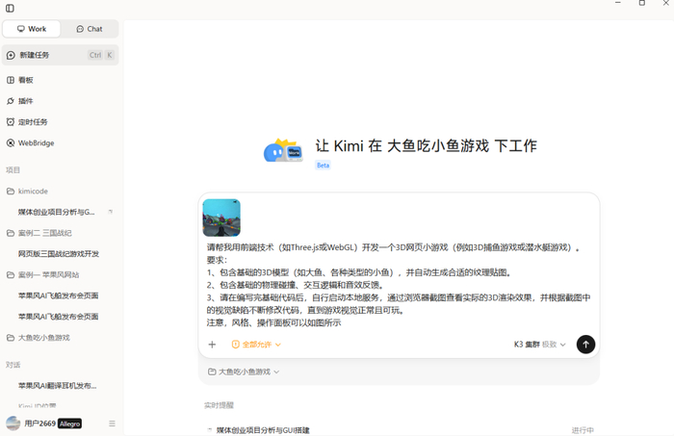Image resolution: width=674 pixels, height=436 pixels.
Task: Click the 案例一 苹果风网站 folder icon
Action: tap(11, 275)
